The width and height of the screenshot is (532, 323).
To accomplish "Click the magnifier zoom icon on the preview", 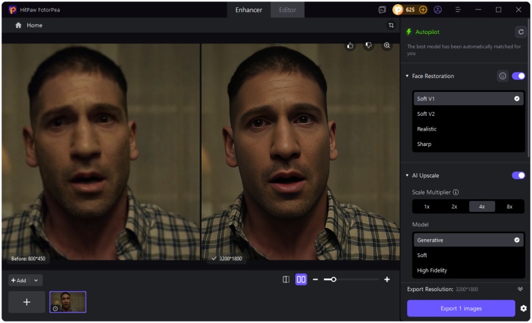I will tap(387, 46).
